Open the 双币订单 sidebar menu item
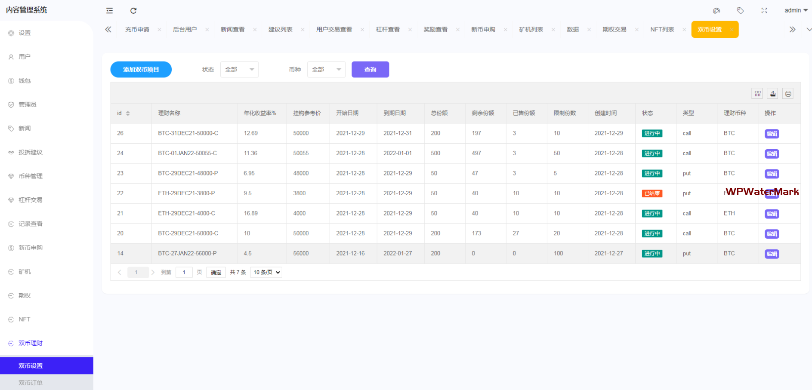The height and width of the screenshot is (390, 812). pyautogui.click(x=31, y=383)
